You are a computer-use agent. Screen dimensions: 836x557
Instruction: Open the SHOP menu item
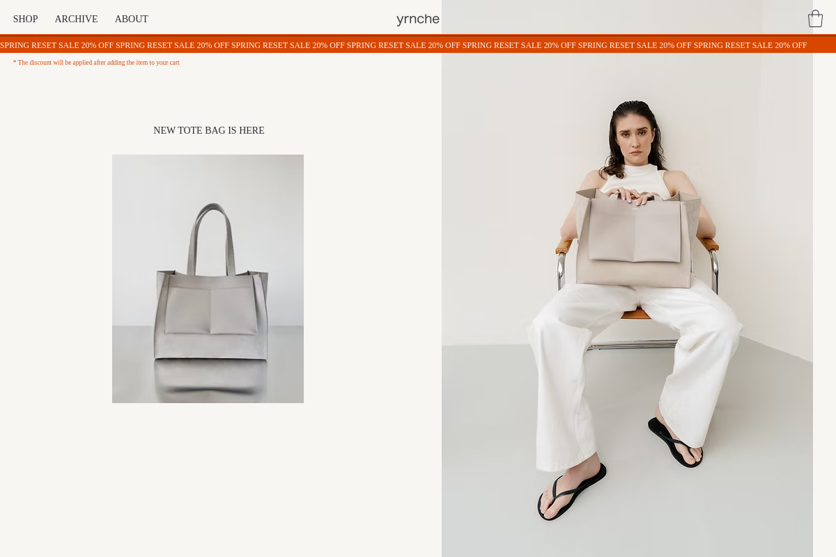coord(25,19)
